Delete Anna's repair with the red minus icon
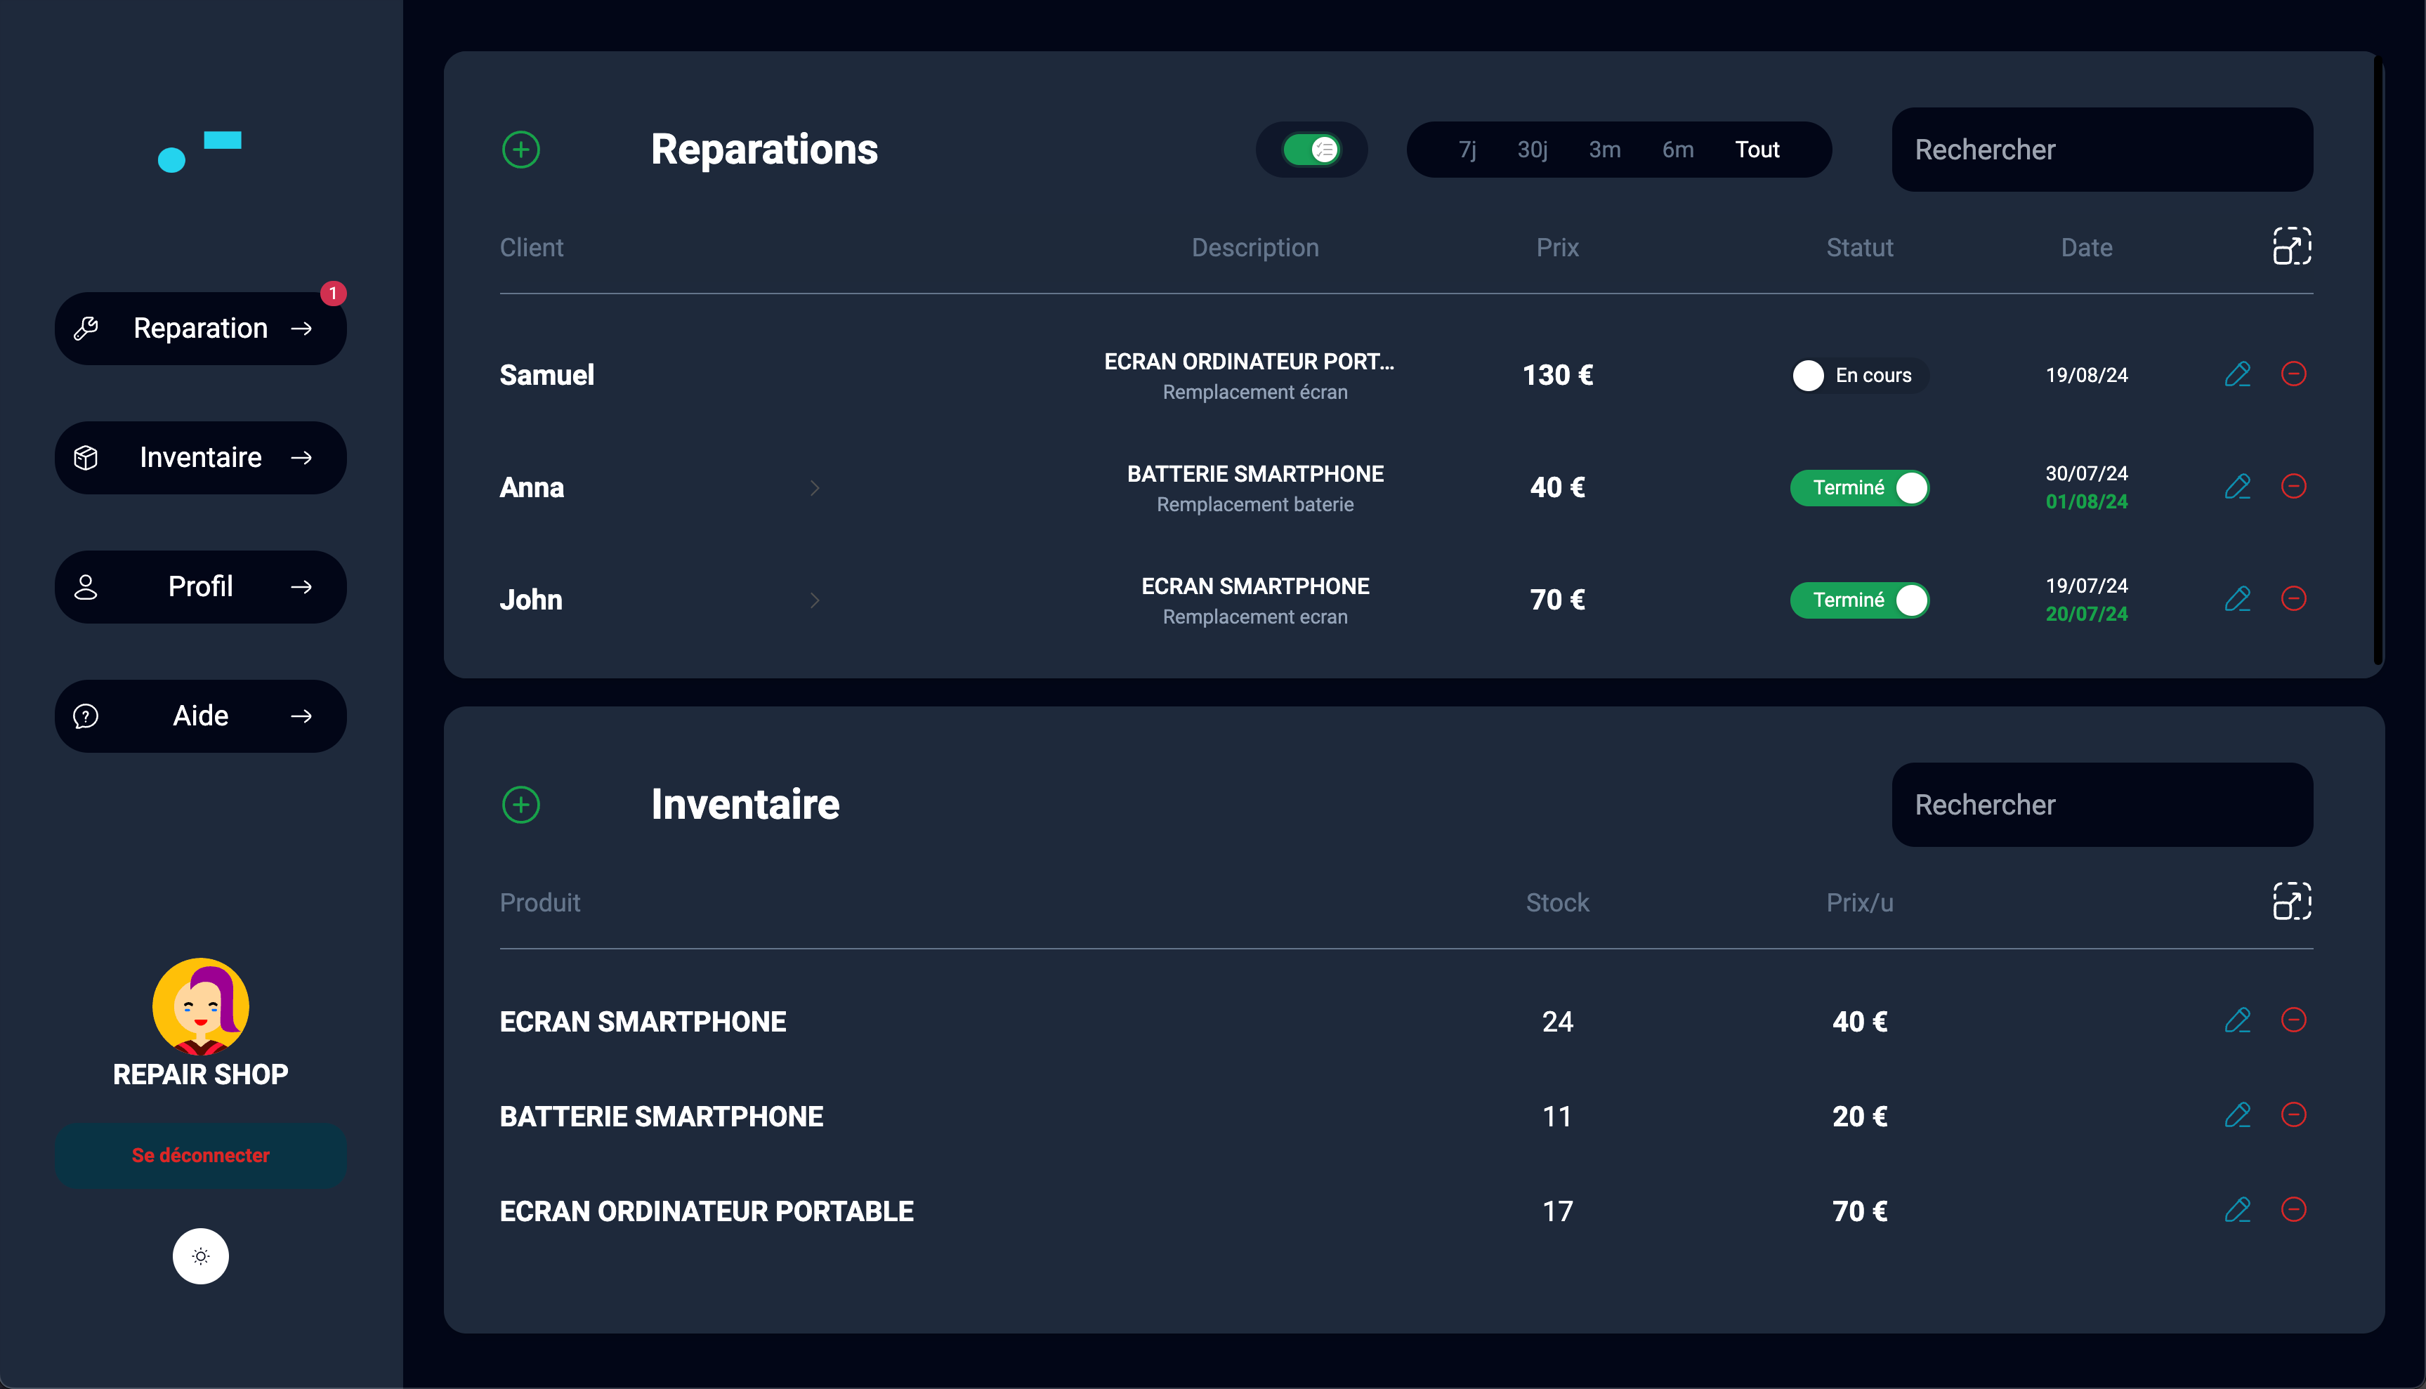Screen dimensions: 2426x1389 (x=2293, y=487)
